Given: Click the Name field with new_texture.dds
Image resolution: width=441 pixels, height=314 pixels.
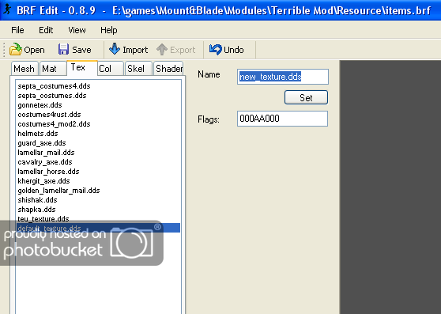Looking at the screenshot, I should (283, 77).
